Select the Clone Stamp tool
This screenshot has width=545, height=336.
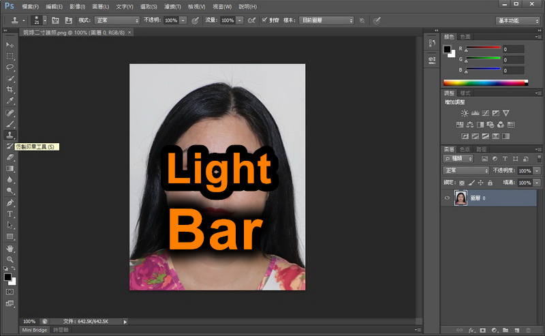pyautogui.click(x=10, y=135)
